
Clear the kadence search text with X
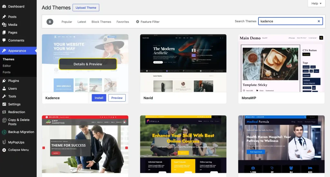click(x=319, y=21)
